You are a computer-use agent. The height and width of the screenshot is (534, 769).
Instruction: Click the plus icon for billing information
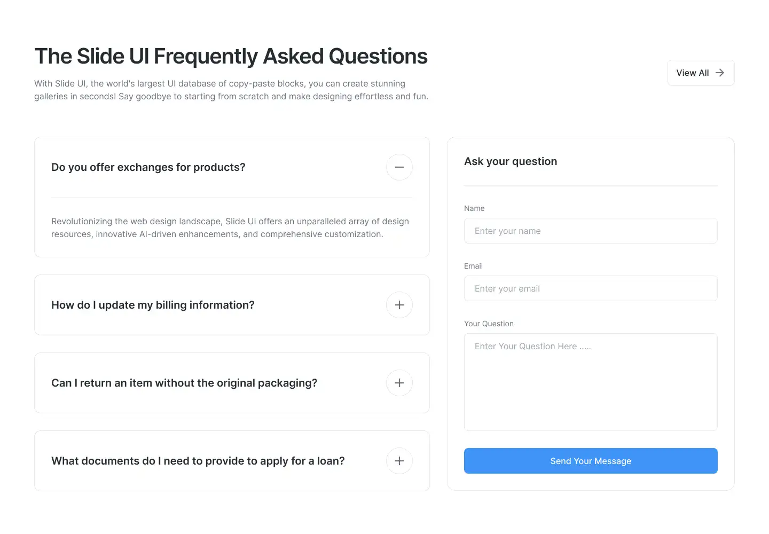click(399, 305)
